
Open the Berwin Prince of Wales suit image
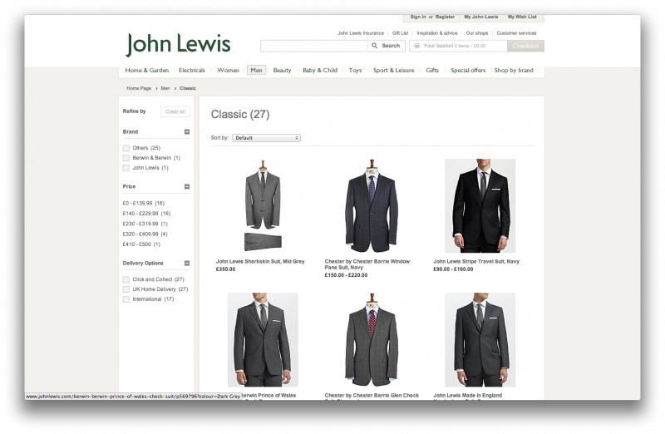[x=263, y=339]
